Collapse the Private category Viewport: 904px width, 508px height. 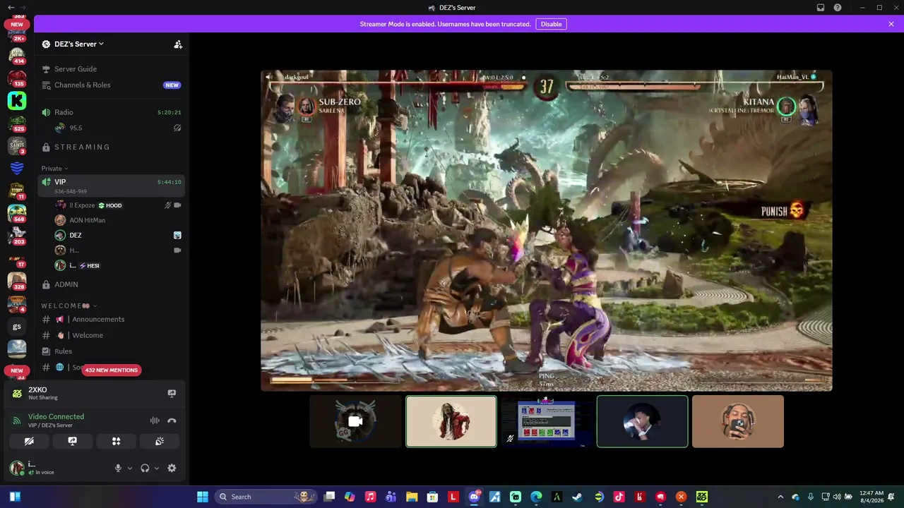click(x=54, y=169)
